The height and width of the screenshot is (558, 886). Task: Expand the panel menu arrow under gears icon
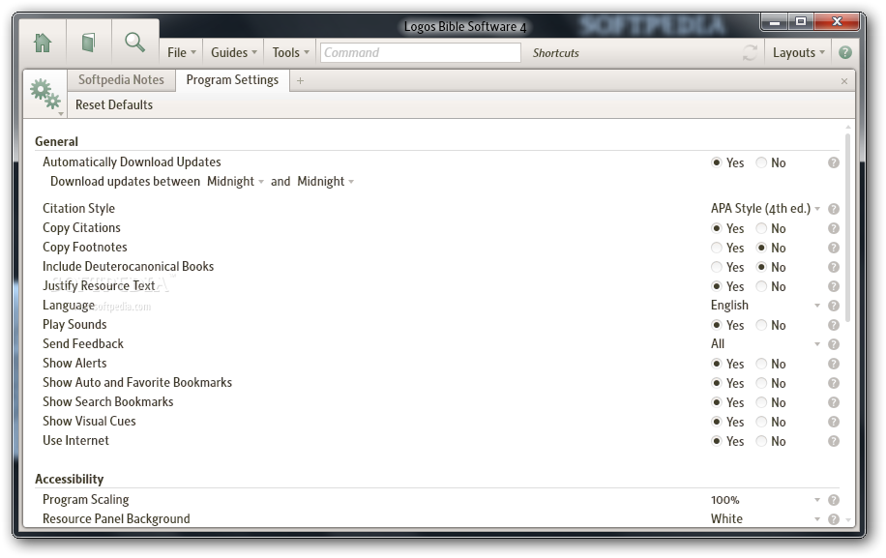click(61, 114)
